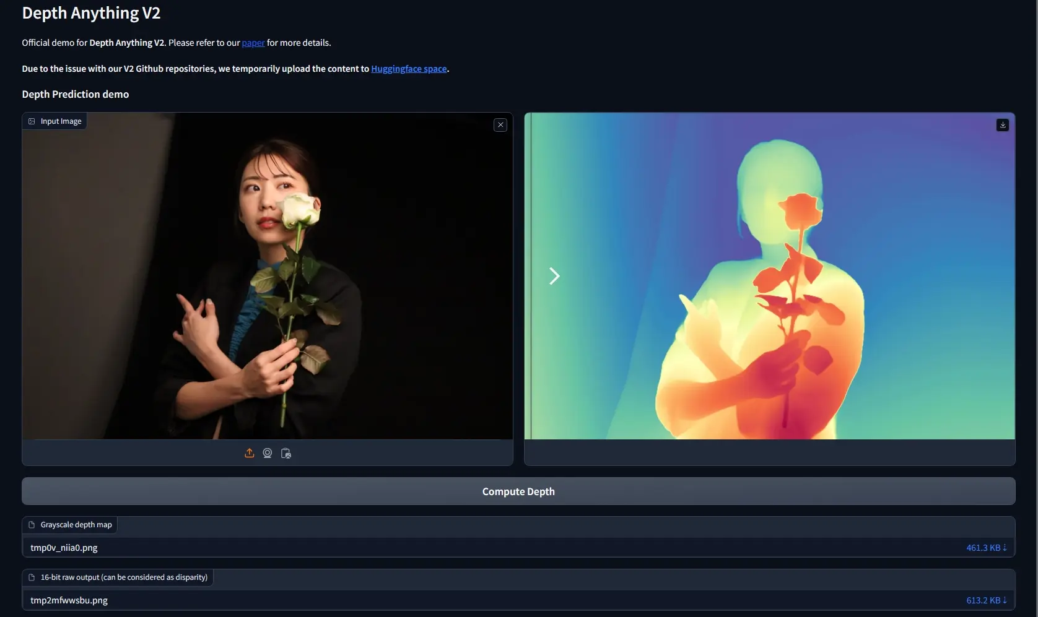1038x617 pixels.
Task: Select the Grayscale depth map tab label
Action: [75, 524]
